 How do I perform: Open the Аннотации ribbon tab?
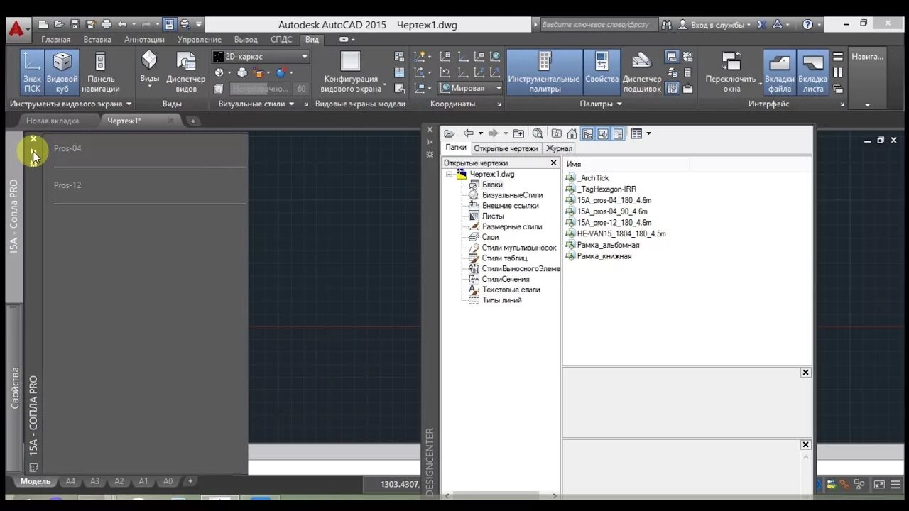click(144, 40)
